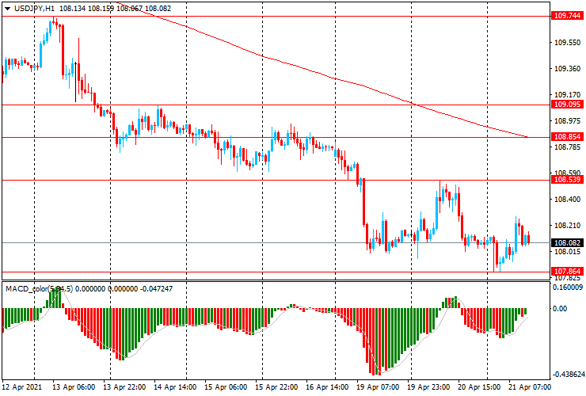Click the 13 Apr 22:00 time label
Image resolution: width=586 pixels, height=396 pixels.
[124, 386]
